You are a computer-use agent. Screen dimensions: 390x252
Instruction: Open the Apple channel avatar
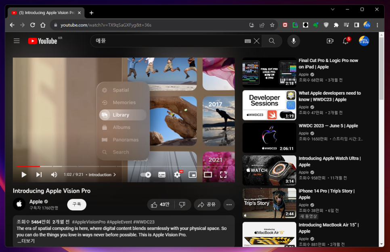click(19, 204)
